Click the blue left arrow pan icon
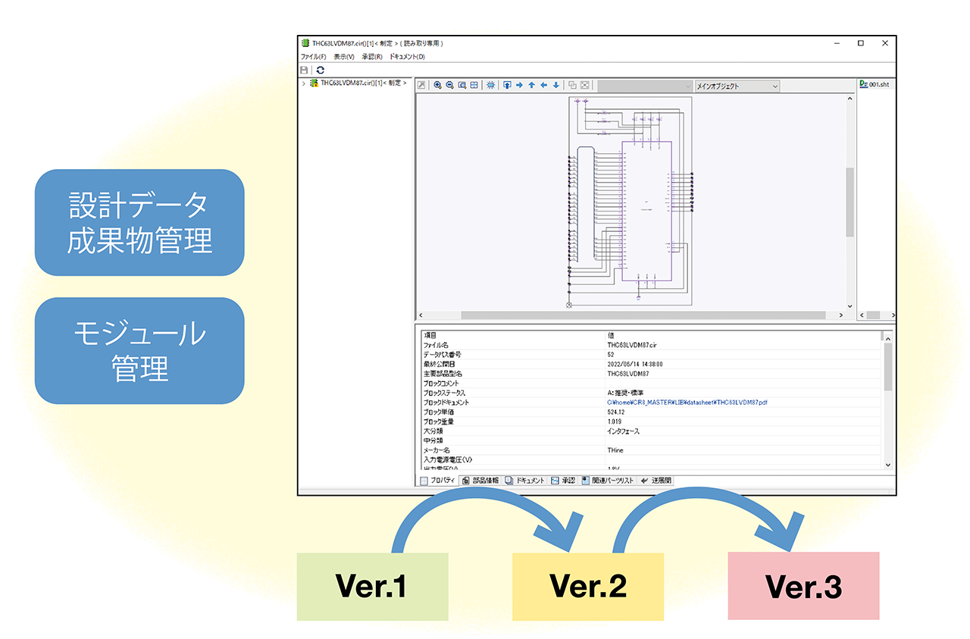 tap(543, 86)
